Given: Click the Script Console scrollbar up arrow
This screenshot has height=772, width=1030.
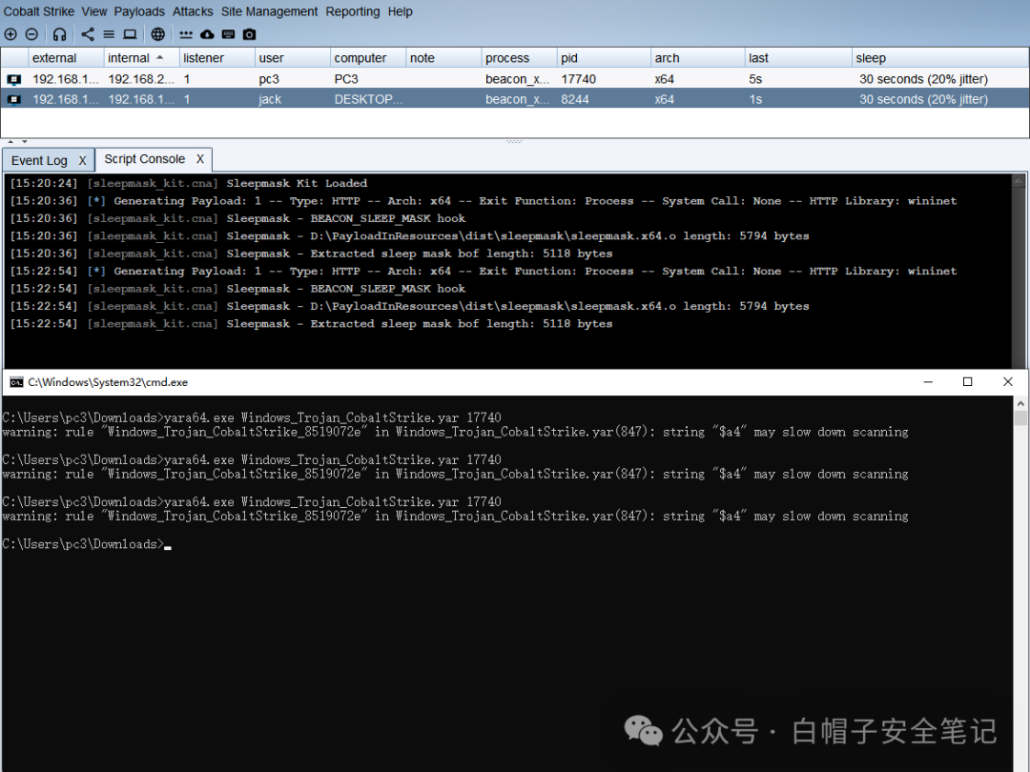Looking at the screenshot, I should click(1019, 180).
